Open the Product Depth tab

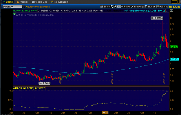(60, 2)
